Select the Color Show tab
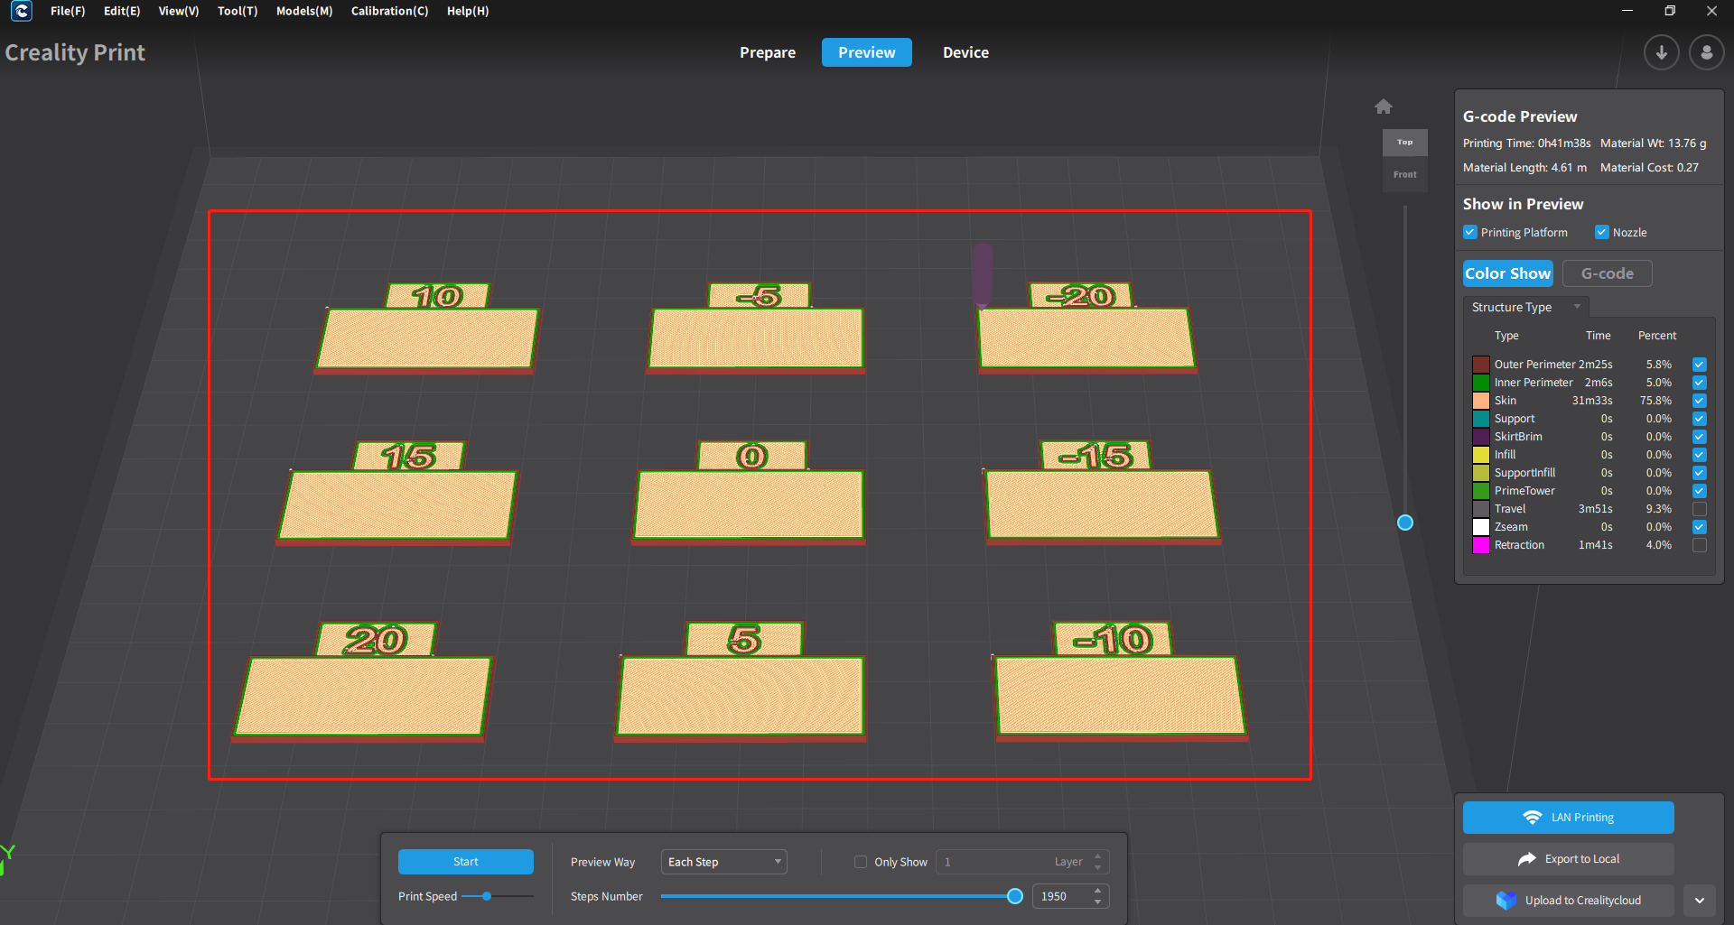This screenshot has width=1734, height=925. [x=1508, y=273]
